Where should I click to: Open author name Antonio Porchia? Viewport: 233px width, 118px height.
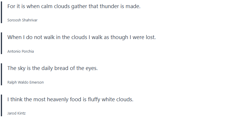coord(21,51)
